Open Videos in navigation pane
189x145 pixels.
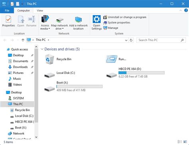pos(15,85)
